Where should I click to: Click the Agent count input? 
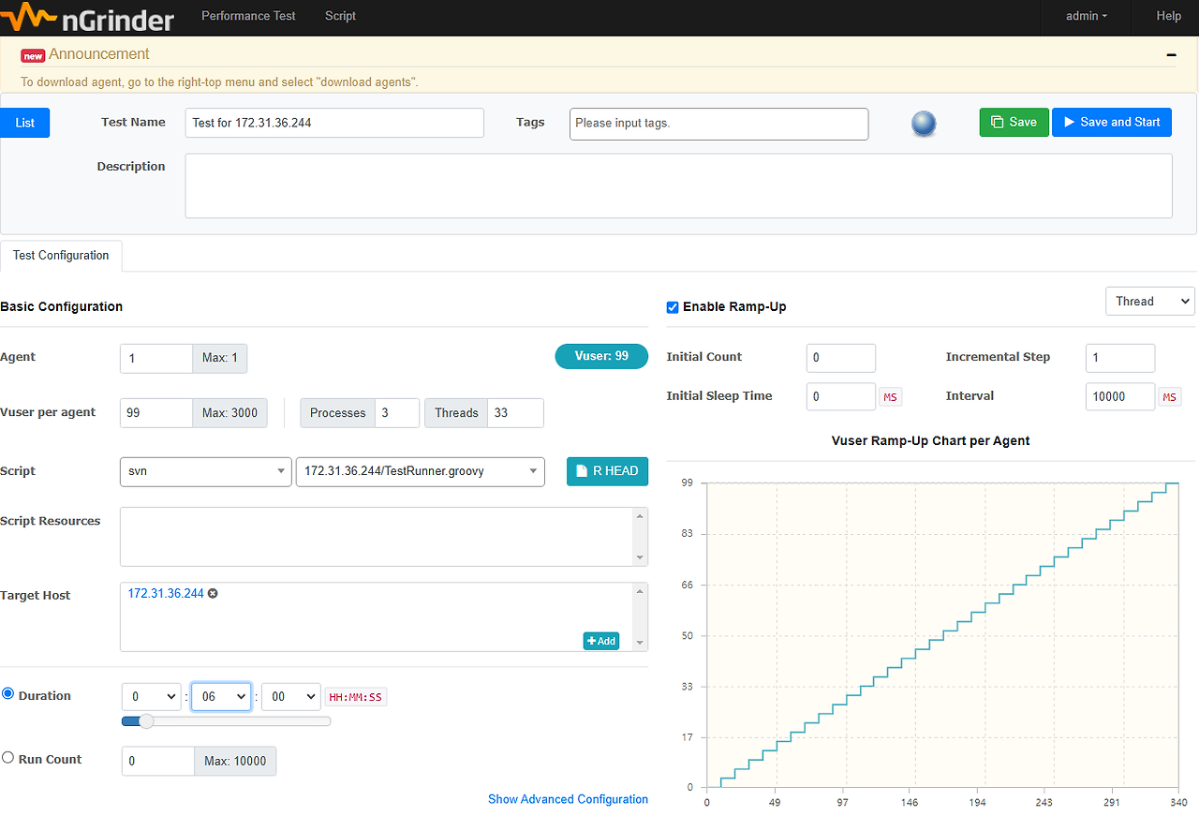[x=156, y=359]
